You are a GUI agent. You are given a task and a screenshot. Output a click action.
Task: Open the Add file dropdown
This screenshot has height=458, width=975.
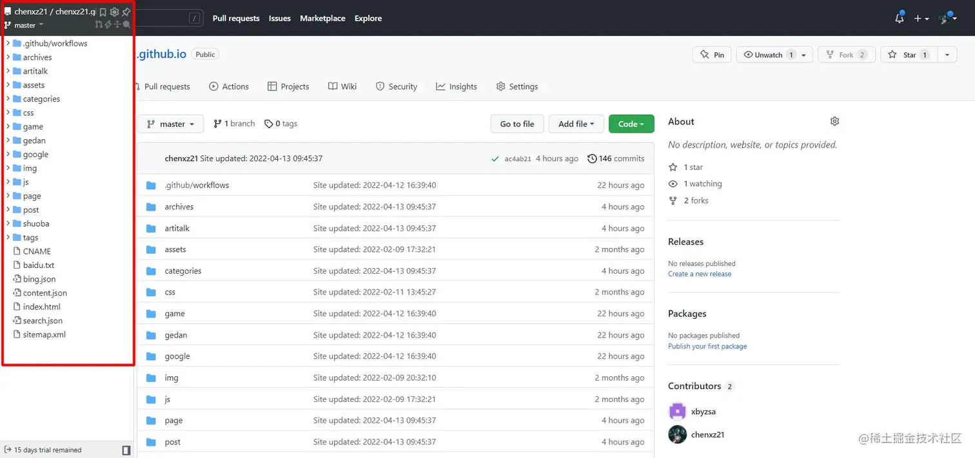[576, 124]
